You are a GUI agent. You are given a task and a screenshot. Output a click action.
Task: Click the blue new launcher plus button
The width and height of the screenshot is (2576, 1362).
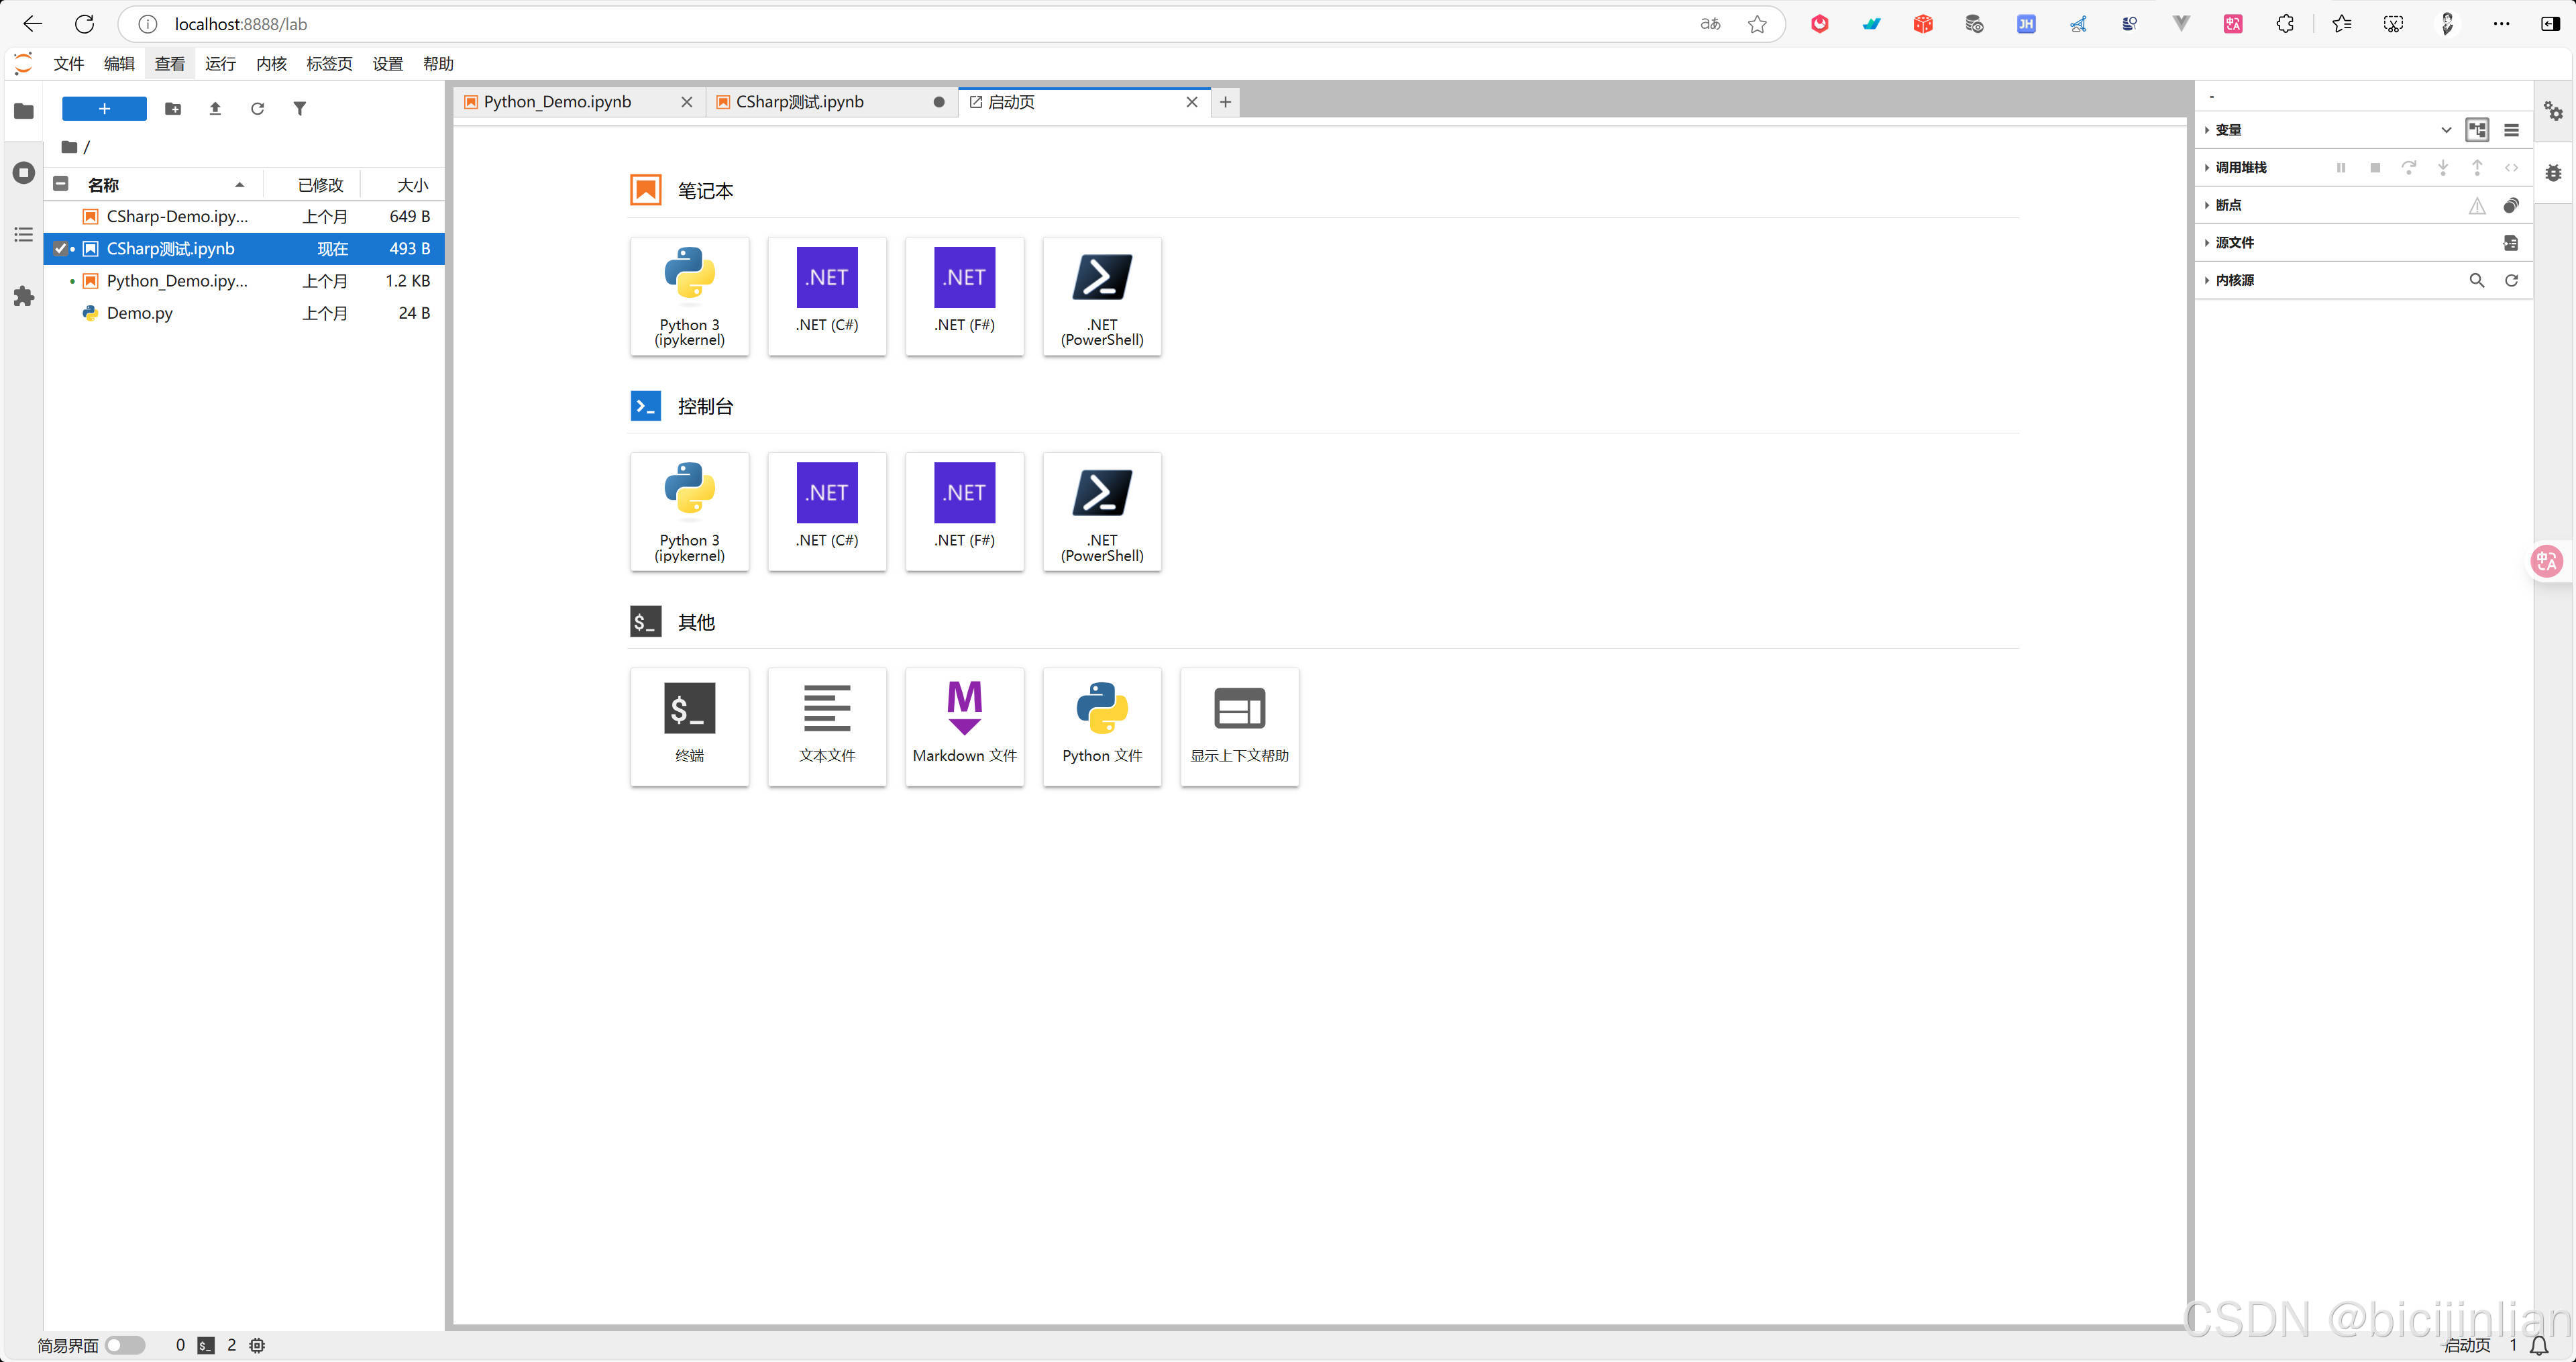[x=104, y=108]
